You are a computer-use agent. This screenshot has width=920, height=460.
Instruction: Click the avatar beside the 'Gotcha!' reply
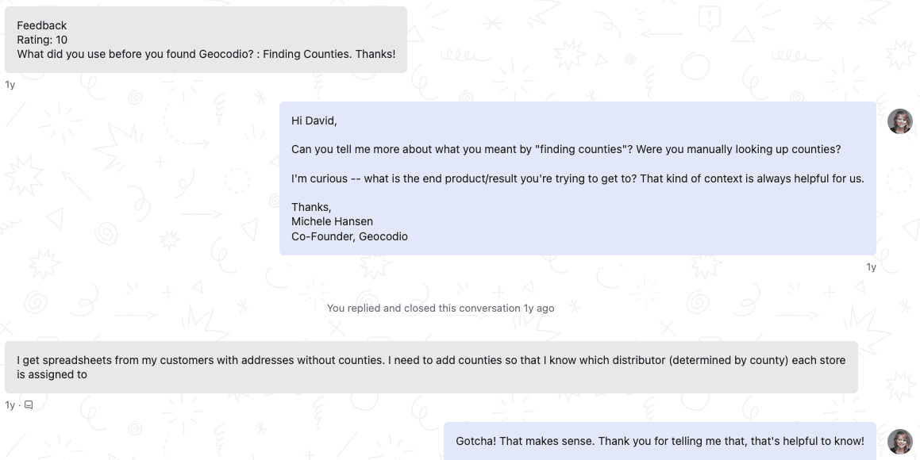(x=899, y=441)
